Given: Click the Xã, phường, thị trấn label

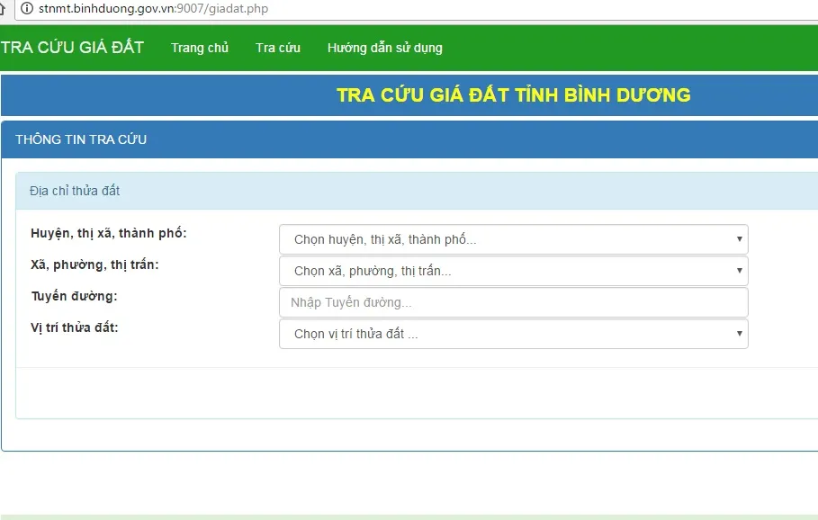Looking at the screenshot, I should (x=94, y=265).
